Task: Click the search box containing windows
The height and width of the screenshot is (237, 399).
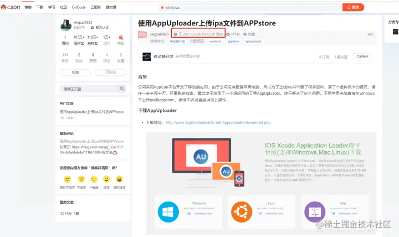Action: (250, 7)
